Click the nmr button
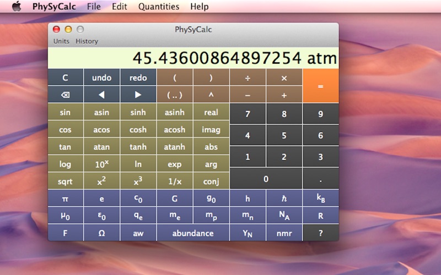441x275 pixels. (x=284, y=233)
